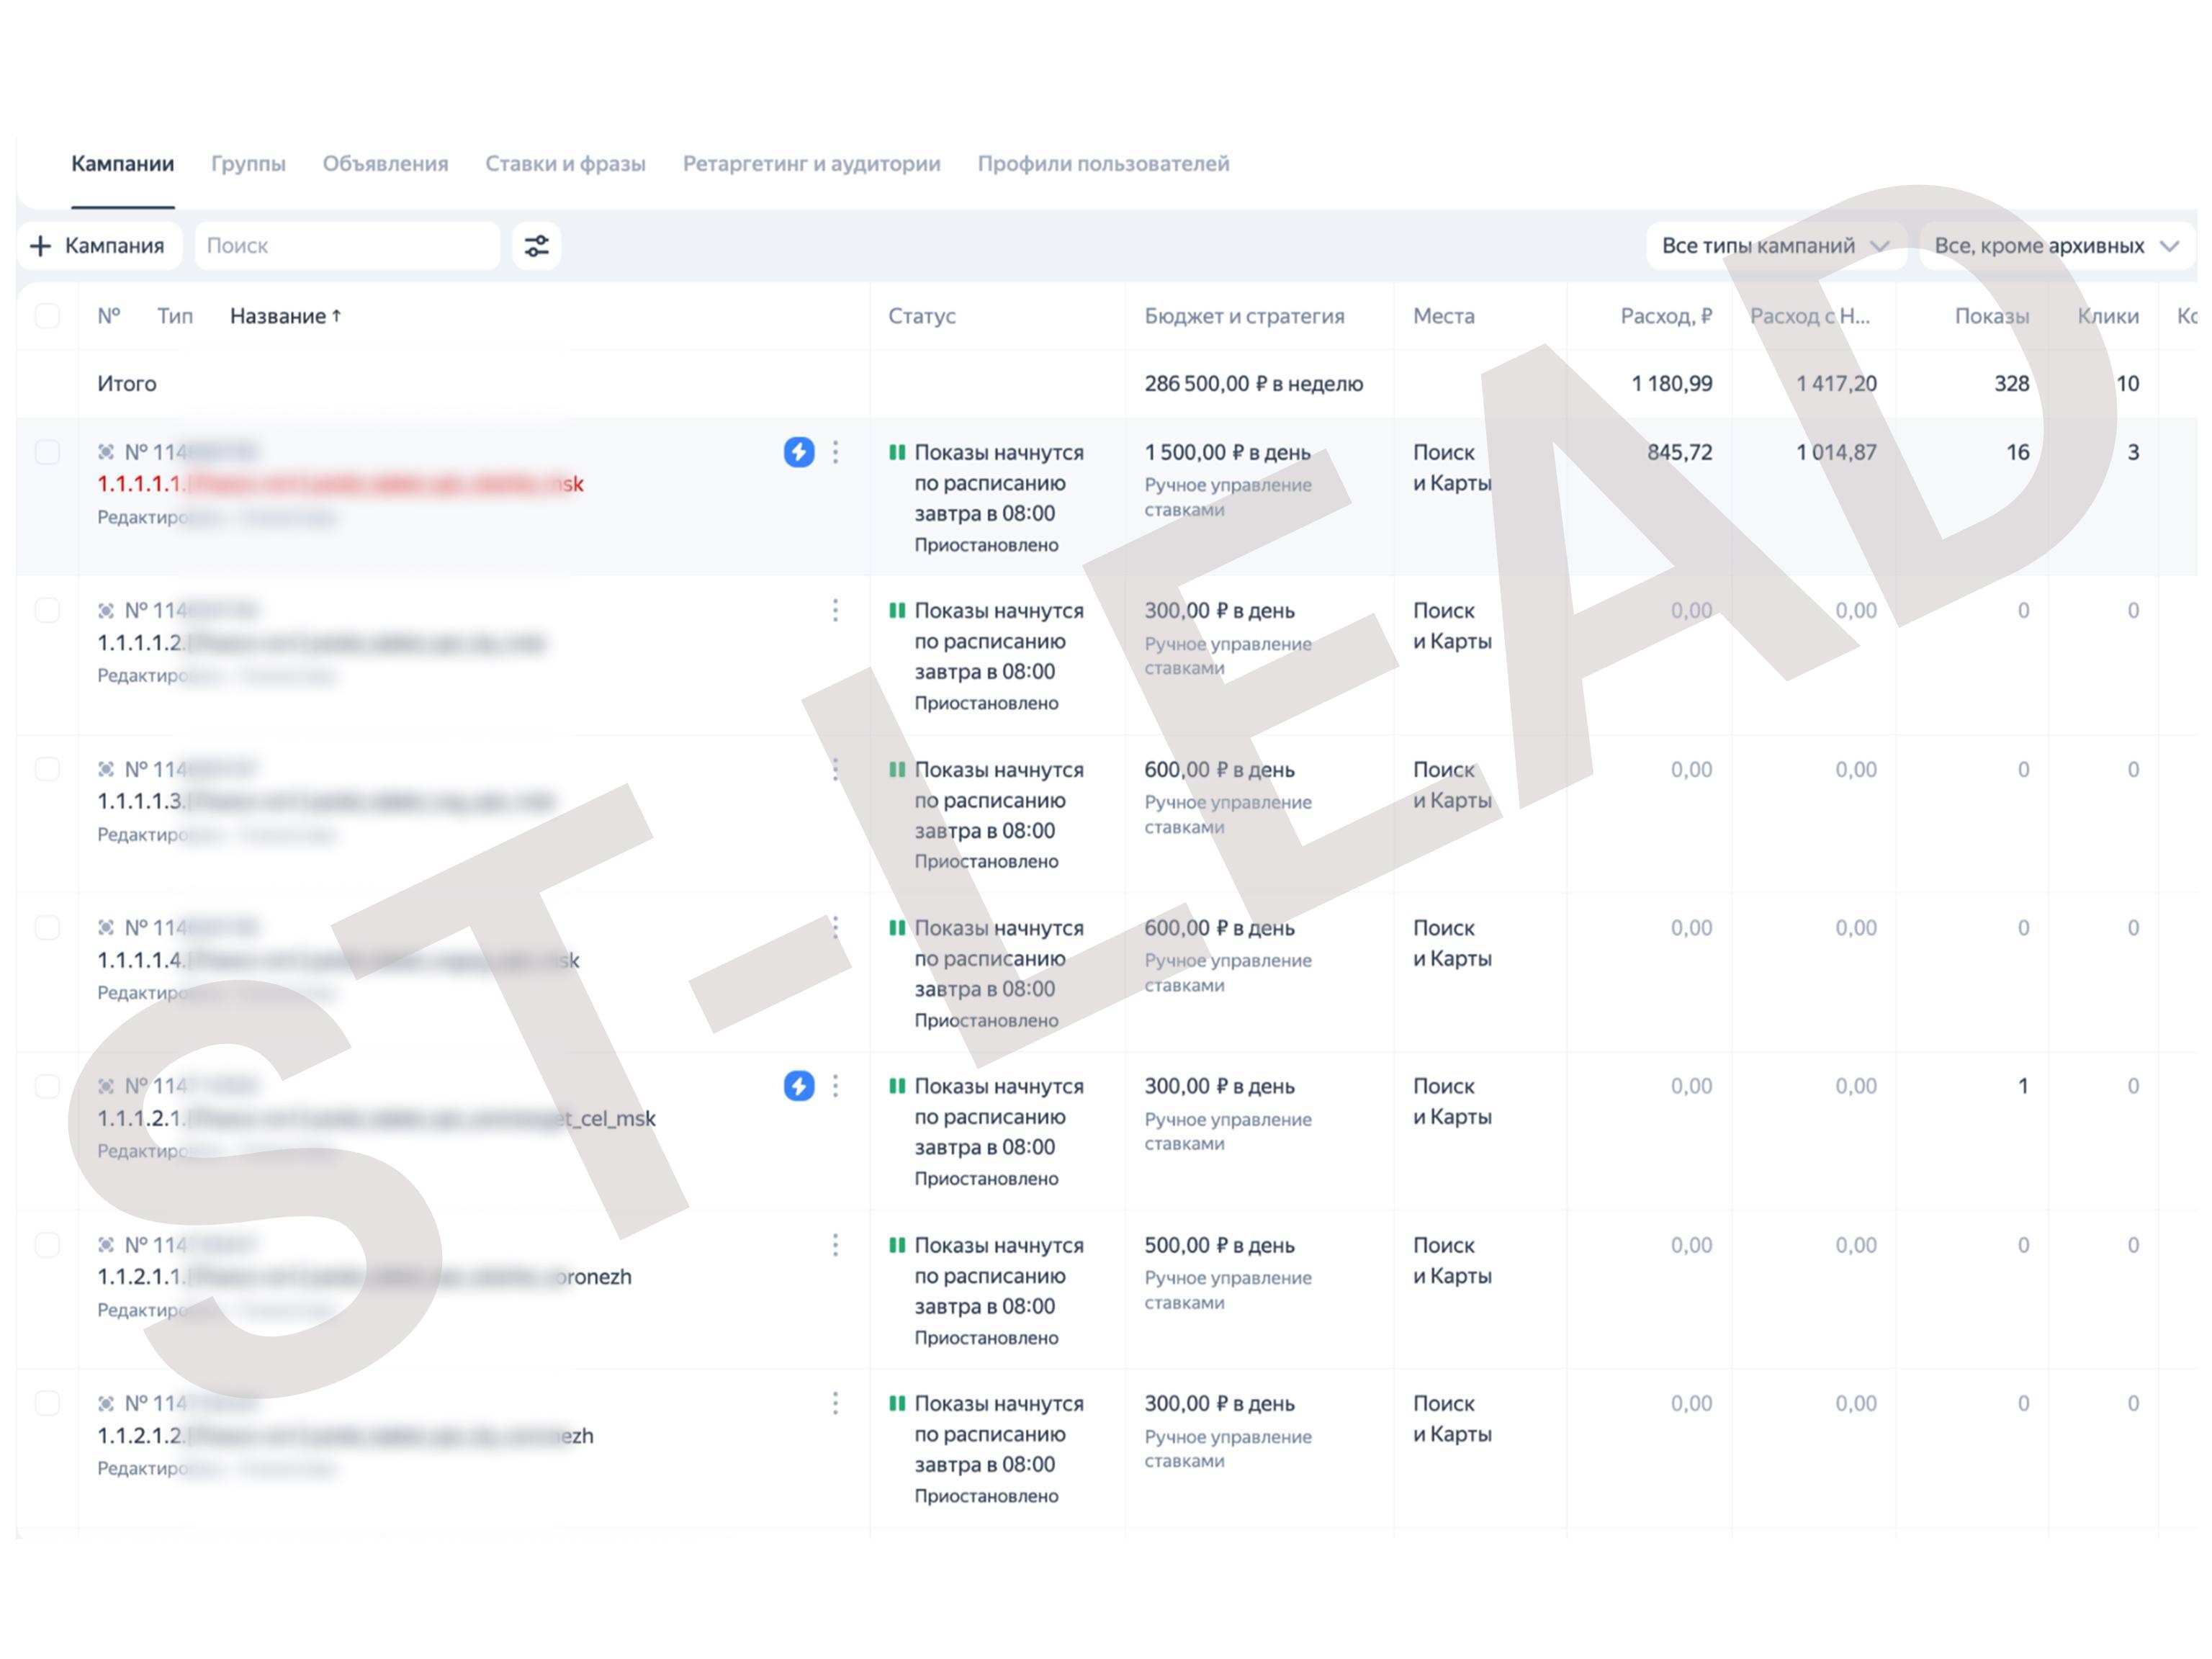Click the 'Поиск' search input field
Viewport: 2212px width, 1659px height.
pos(347,246)
